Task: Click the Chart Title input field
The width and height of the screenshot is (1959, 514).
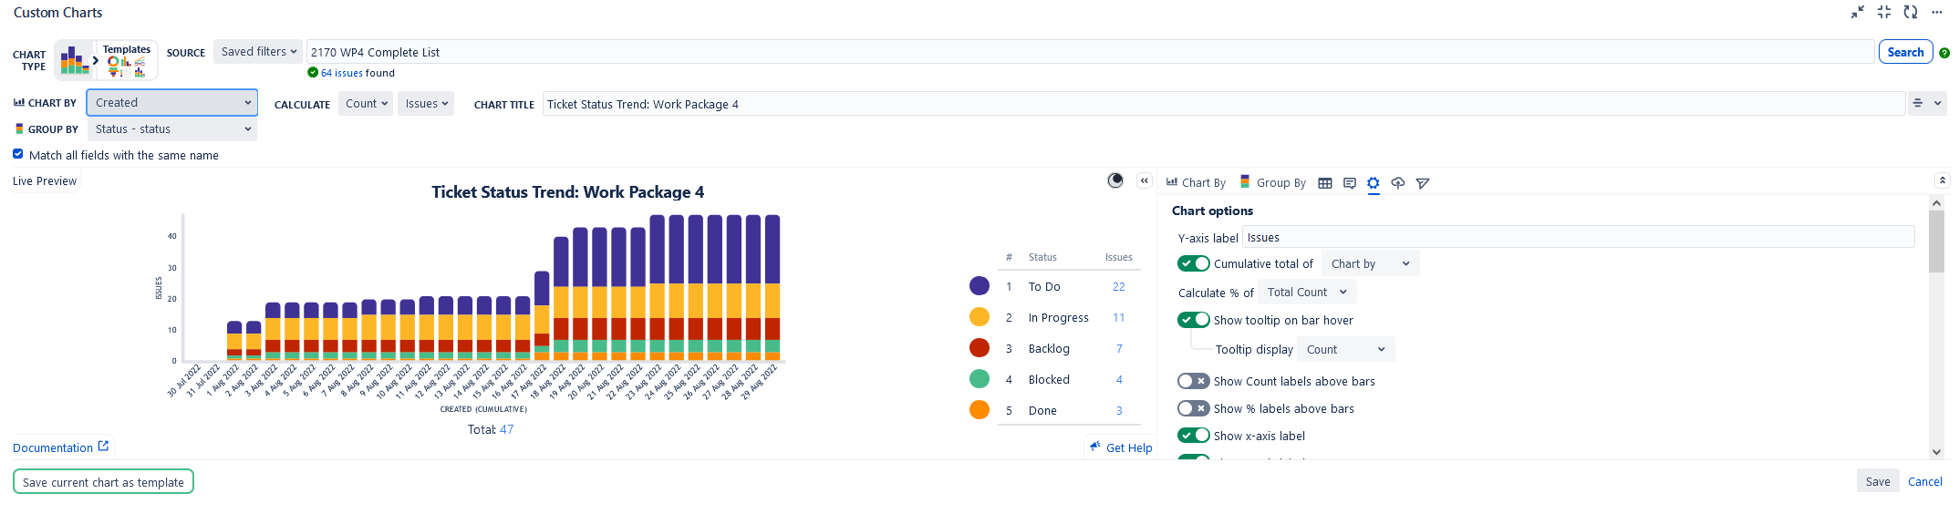Action: (1224, 104)
